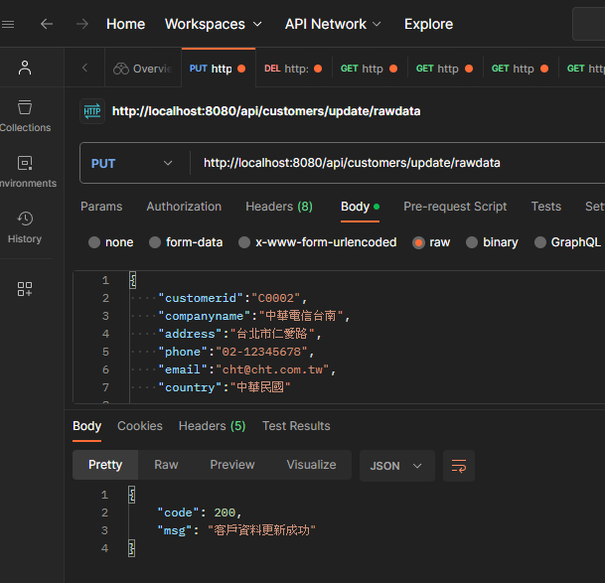This screenshot has height=583, width=605.
Task: Open the Pre-request Script tab
Action: 455,207
